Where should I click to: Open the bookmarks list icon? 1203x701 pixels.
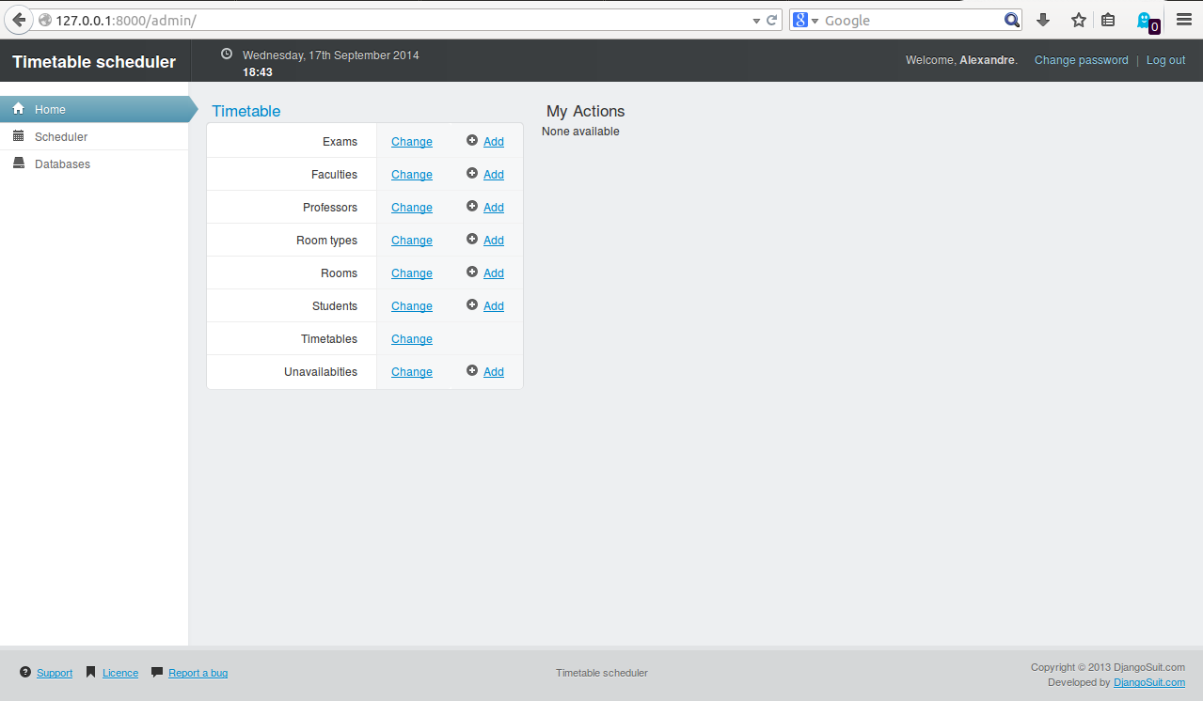pos(1108,20)
